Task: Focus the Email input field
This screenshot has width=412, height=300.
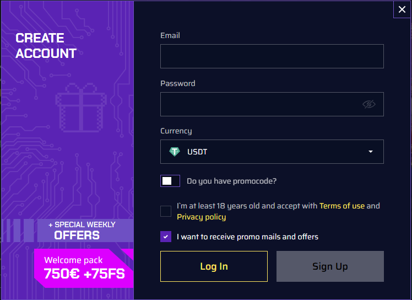Action: pos(272,56)
